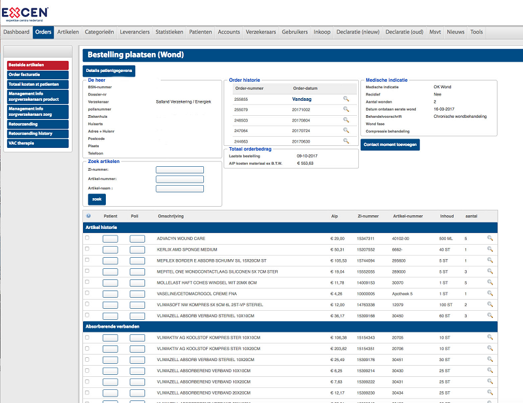
Task: Tick MEPITEL ONE WONDCONTACTLAAG checkbox
Action: tap(87, 271)
